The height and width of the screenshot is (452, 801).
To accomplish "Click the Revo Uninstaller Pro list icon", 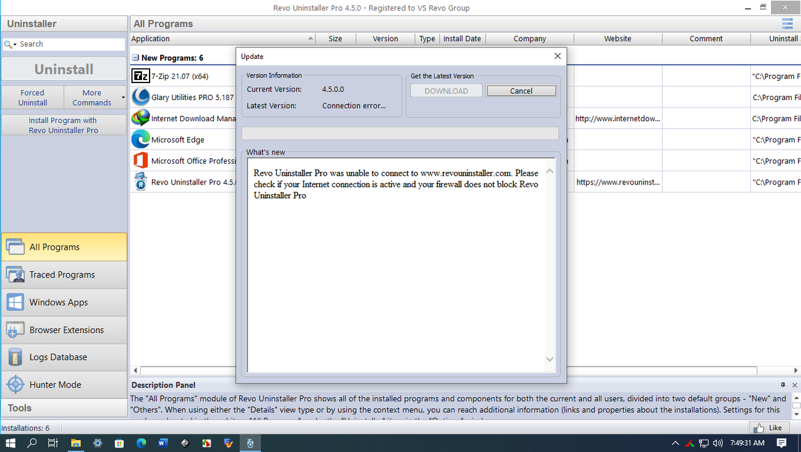I will (141, 182).
